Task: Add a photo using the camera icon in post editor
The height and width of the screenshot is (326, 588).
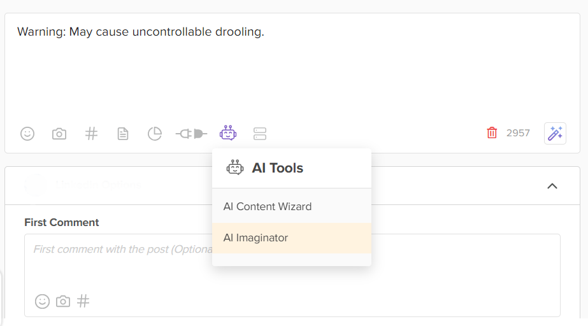Action: point(59,134)
